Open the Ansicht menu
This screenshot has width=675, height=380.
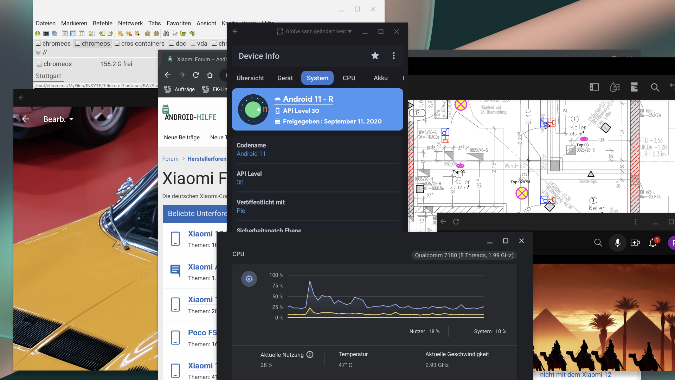tap(206, 23)
